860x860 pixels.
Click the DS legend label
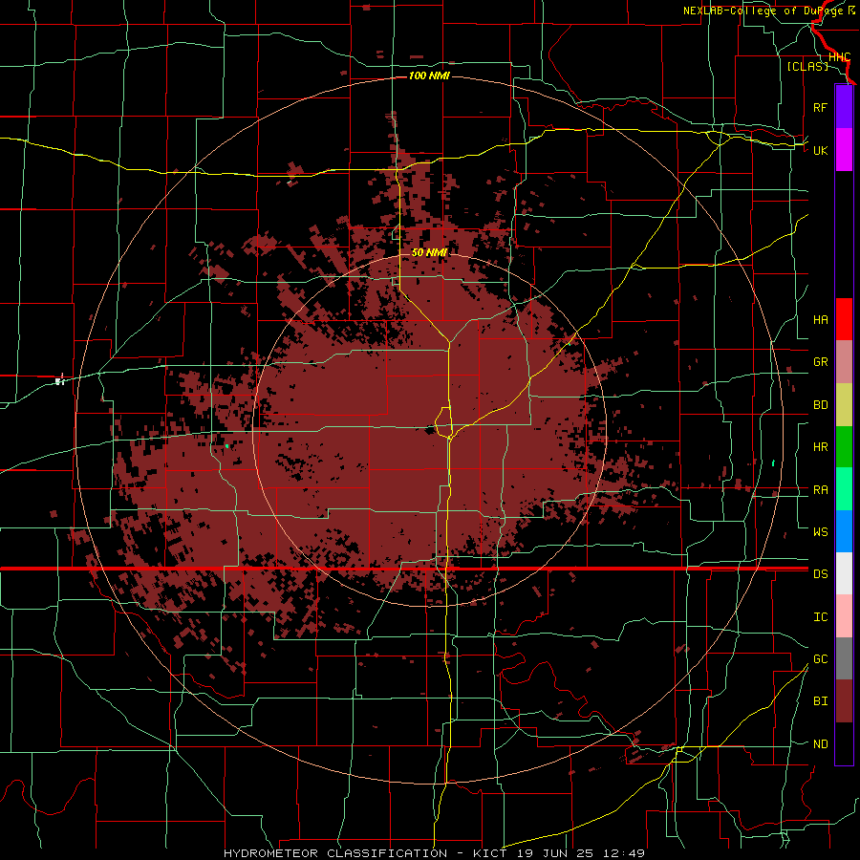pyautogui.click(x=820, y=574)
